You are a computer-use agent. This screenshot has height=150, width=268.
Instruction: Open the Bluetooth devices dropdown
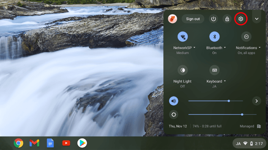coord(216,48)
